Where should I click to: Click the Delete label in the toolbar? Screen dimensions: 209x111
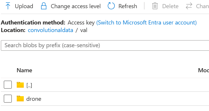coord(170,6)
